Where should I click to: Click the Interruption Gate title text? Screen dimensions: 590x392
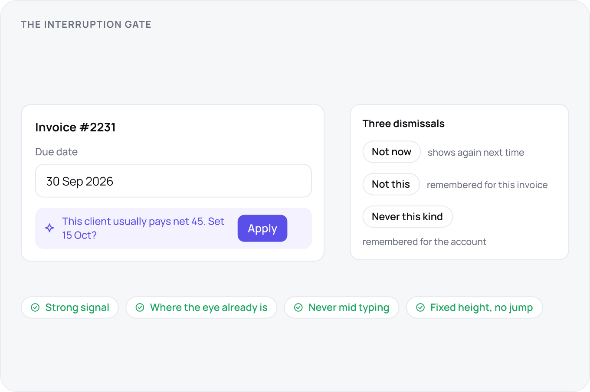(x=86, y=24)
